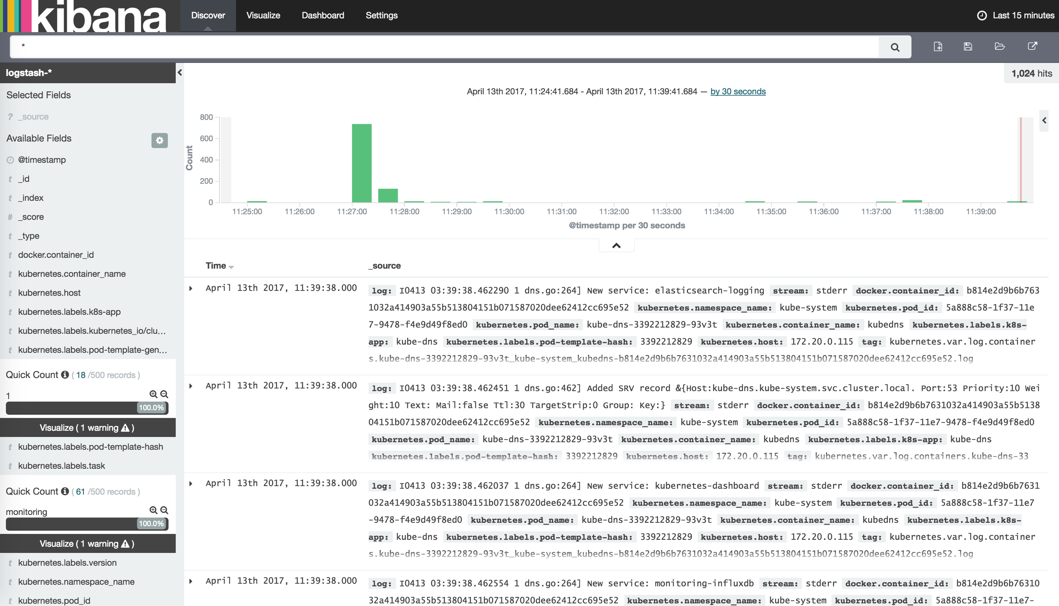The width and height of the screenshot is (1059, 606).
Task: Open the Dashboard tab
Action: click(x=322, y=15)
